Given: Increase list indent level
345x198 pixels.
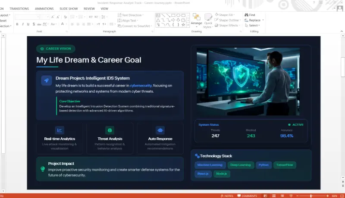Looking at the screenshot, I should [96, 17].
